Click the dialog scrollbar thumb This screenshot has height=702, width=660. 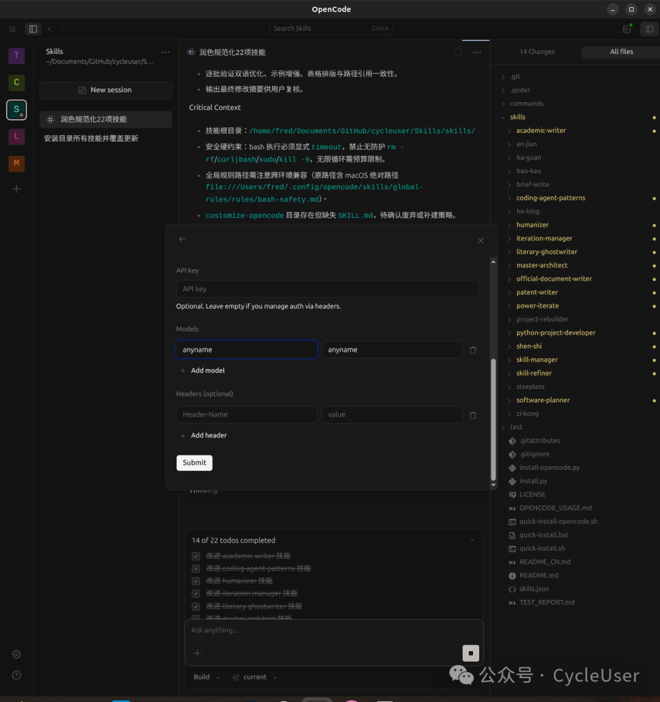[x=493, y=419]
